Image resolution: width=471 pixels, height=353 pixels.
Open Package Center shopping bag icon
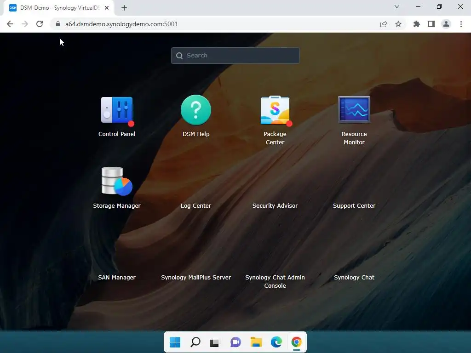click(x=275, y=110)
